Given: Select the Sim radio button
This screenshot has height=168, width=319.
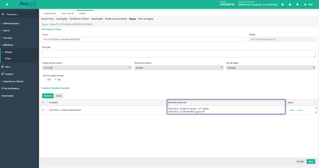Looking at the screenshot, I should (x=46, y=79).
